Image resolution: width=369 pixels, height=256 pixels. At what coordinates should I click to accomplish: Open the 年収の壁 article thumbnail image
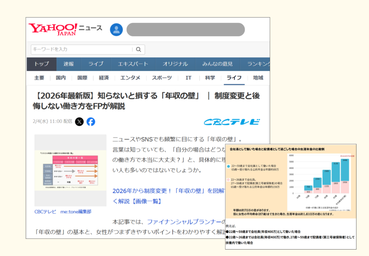tap(70, 170)
